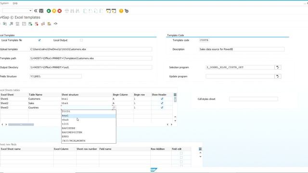Open Sheet new fields table settings icon
The image size is (308, 173).
click(200, 149)
